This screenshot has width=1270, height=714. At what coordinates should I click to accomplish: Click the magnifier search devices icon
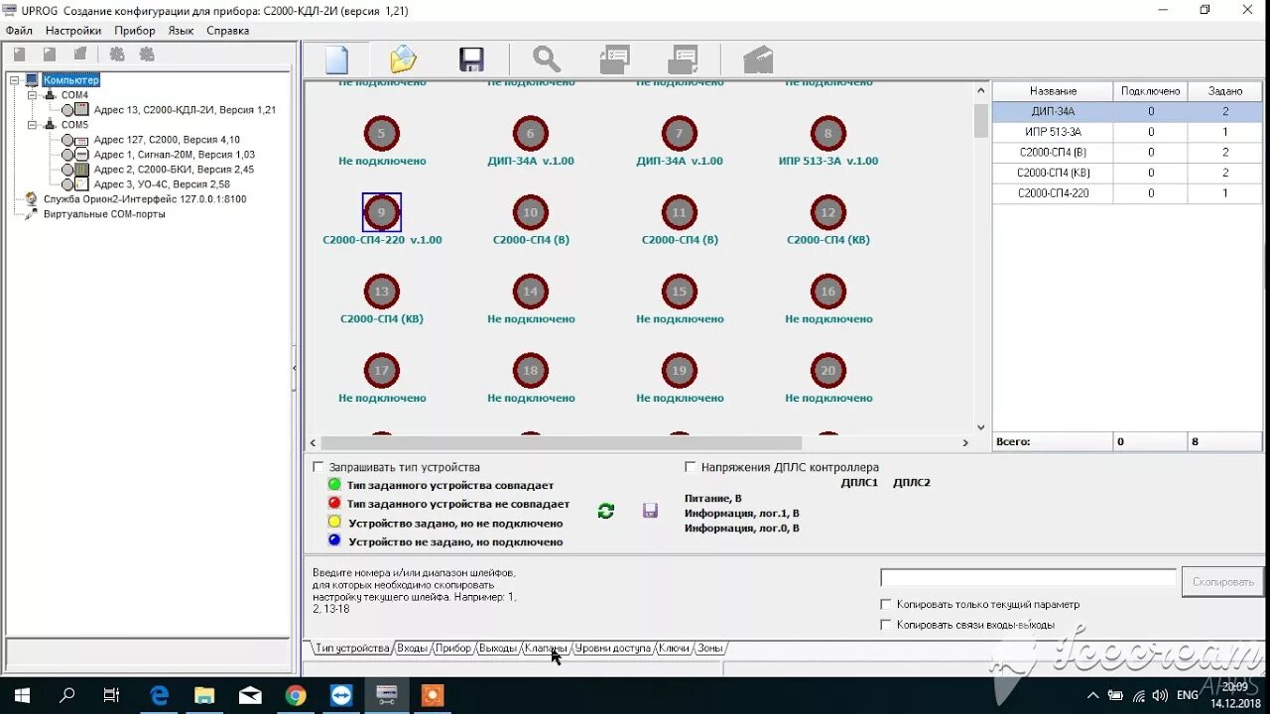547,59
